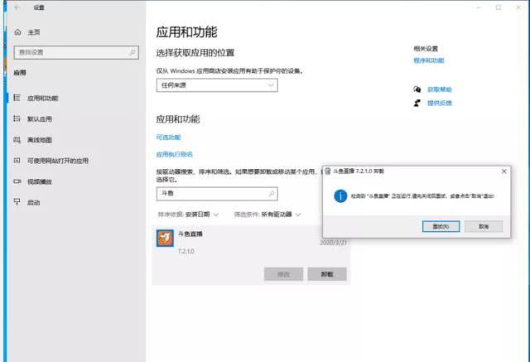The height and width of the screenshot is (362, 530).
Task: Expand the 筛选条件 所有驱动器 dropdown
Action: click(x=267, y=215)
